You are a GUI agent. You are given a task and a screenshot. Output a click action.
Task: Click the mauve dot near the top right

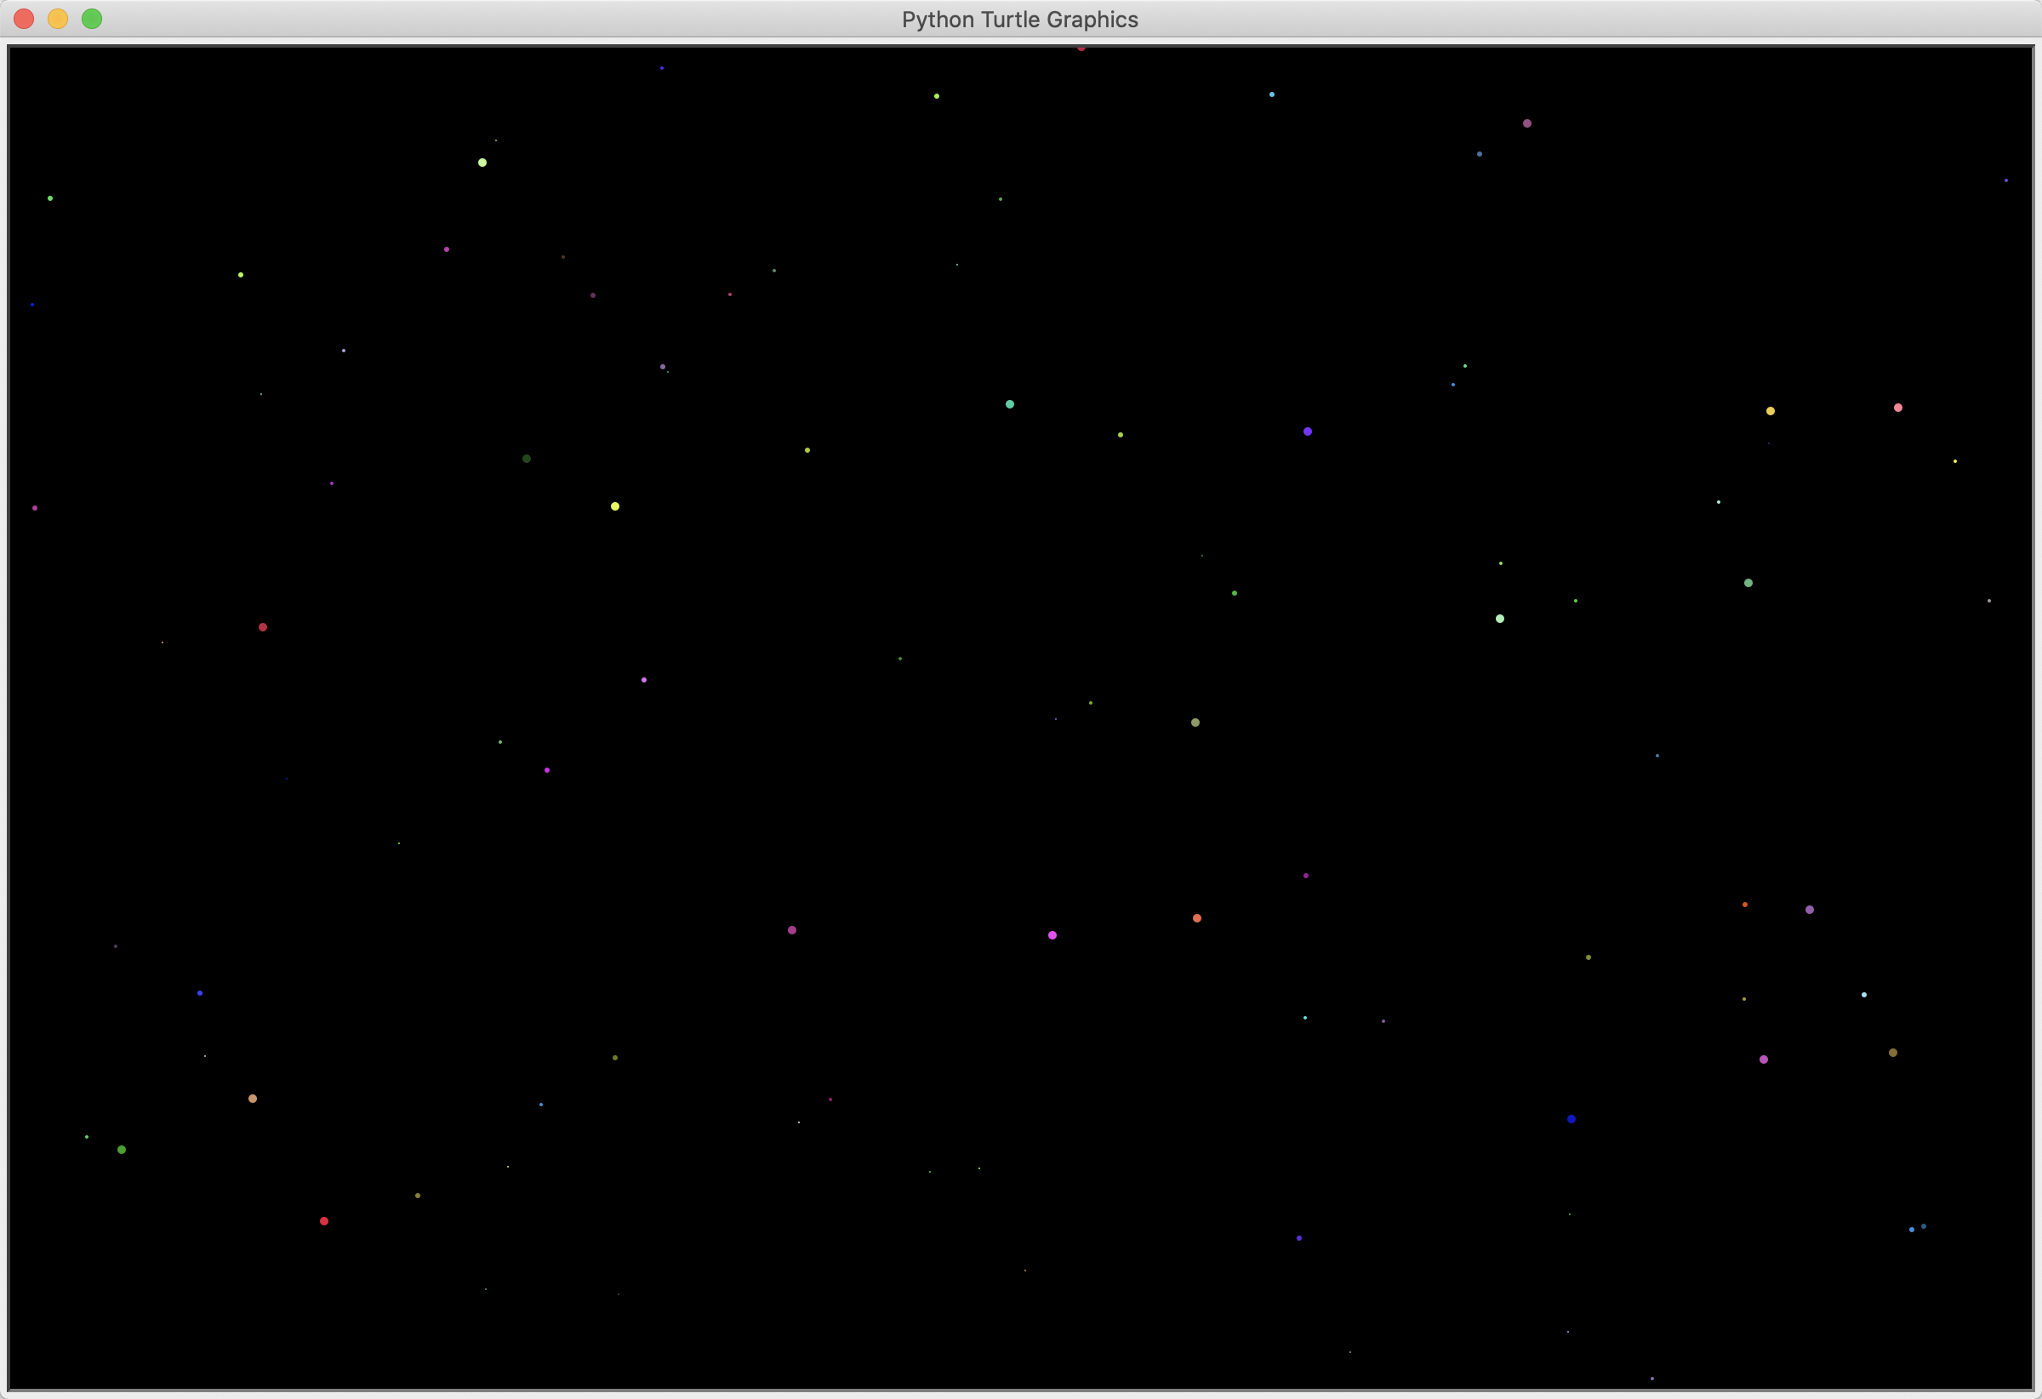coord(1527,124)
